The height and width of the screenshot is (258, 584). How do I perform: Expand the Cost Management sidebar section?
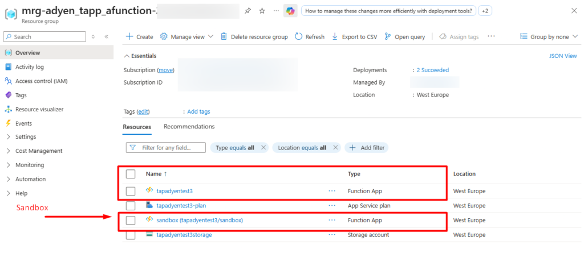coord(39,151)
